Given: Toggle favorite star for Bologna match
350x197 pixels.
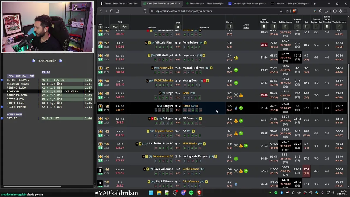Looking at the screenshot, I should [x=100, y=119].
